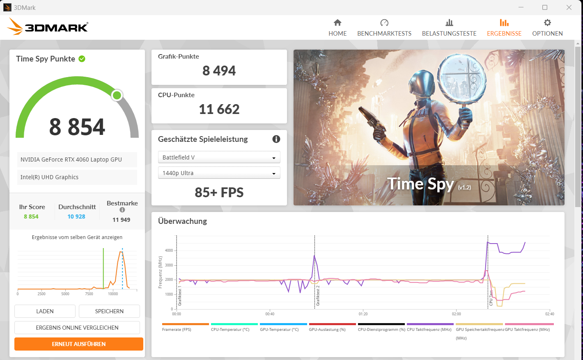The height and width of the screenshot is (360, 583).
Task: Toggle the GPU-Auslastung red legend swatch
Action: [332, 324]
